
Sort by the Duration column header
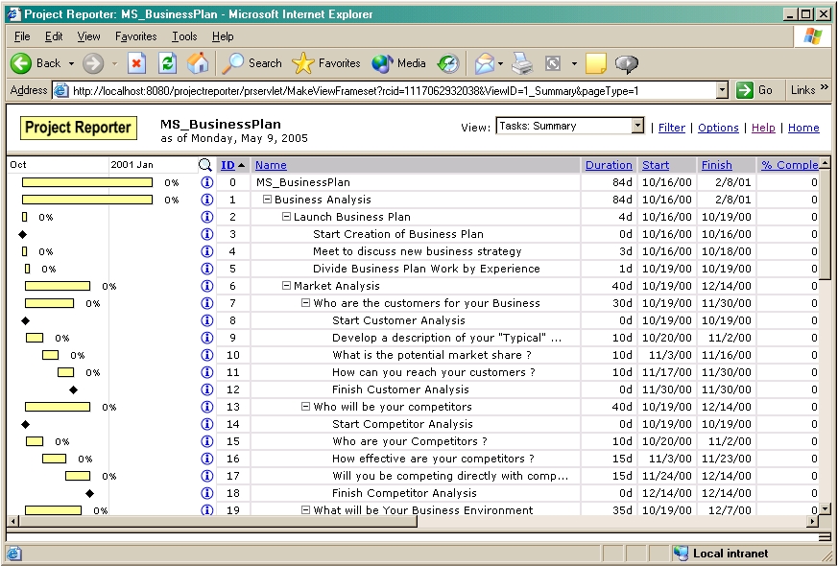(x=609, y=165)
